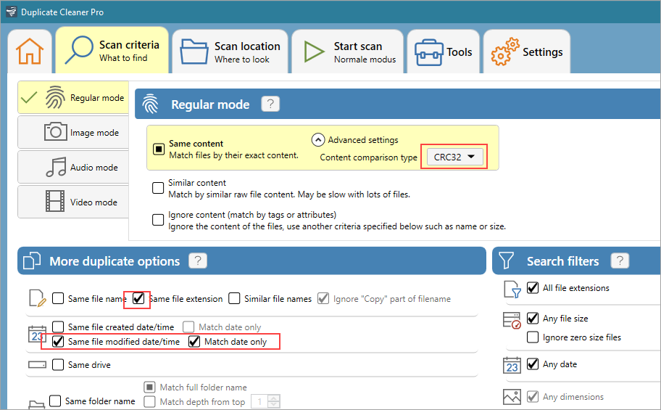
Task: Tick the Similar content checkbox
Action: [x=158, y=188]
